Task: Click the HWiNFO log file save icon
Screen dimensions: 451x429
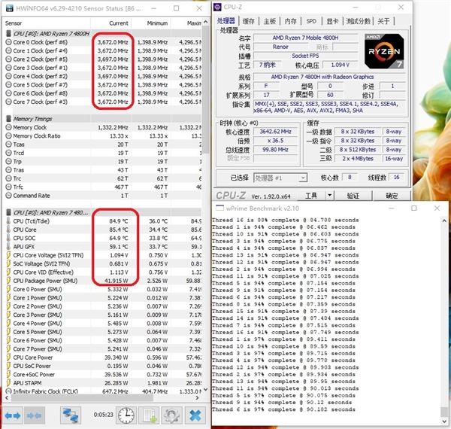Action: [150, 415]
